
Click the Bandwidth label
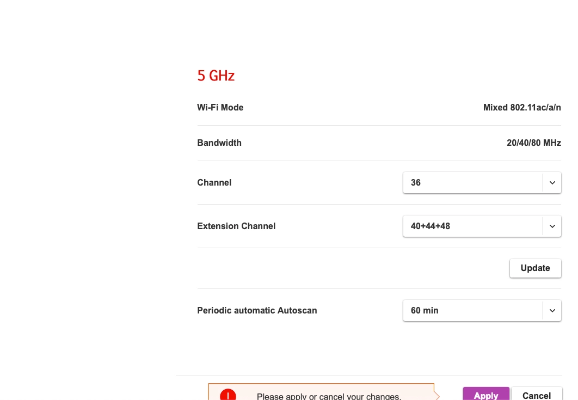coord(219,143)
